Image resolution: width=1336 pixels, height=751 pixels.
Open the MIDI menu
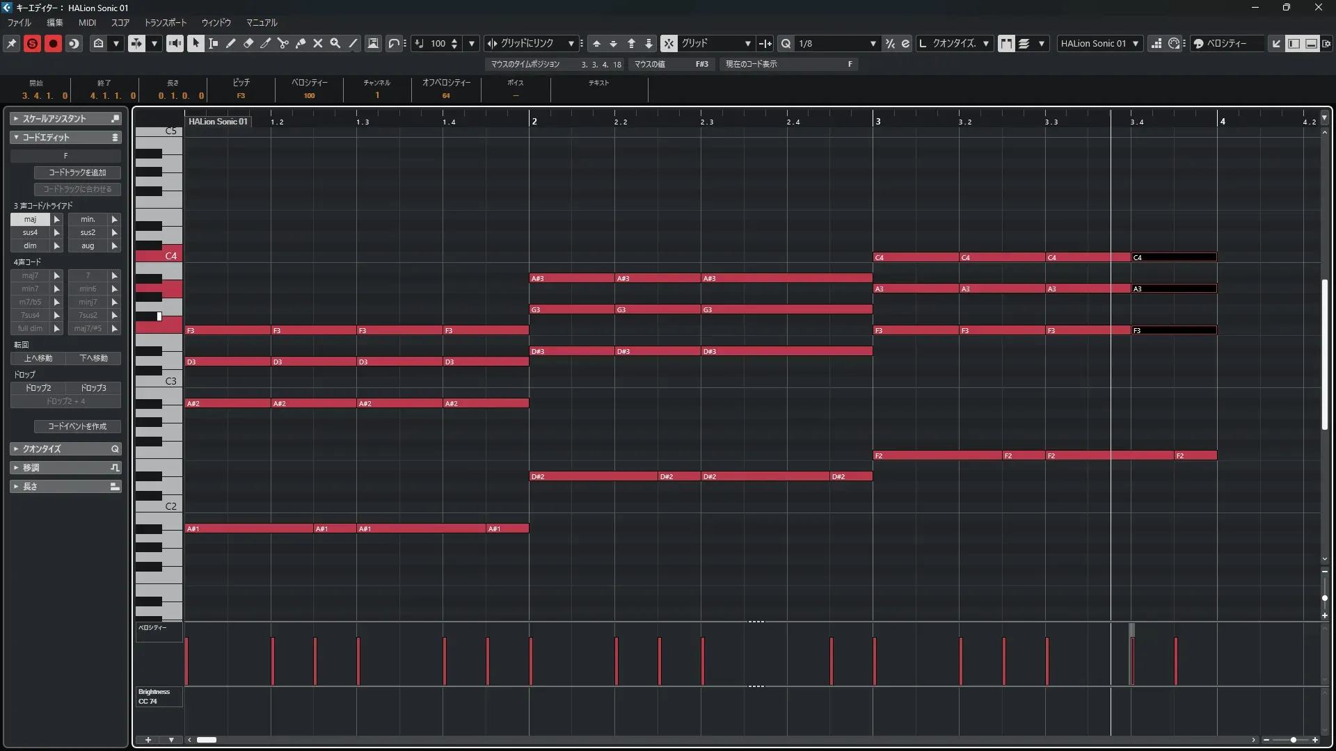[x=87, y=22]
